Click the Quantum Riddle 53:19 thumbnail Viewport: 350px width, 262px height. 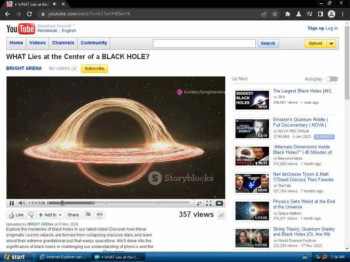tap(252, 129)
